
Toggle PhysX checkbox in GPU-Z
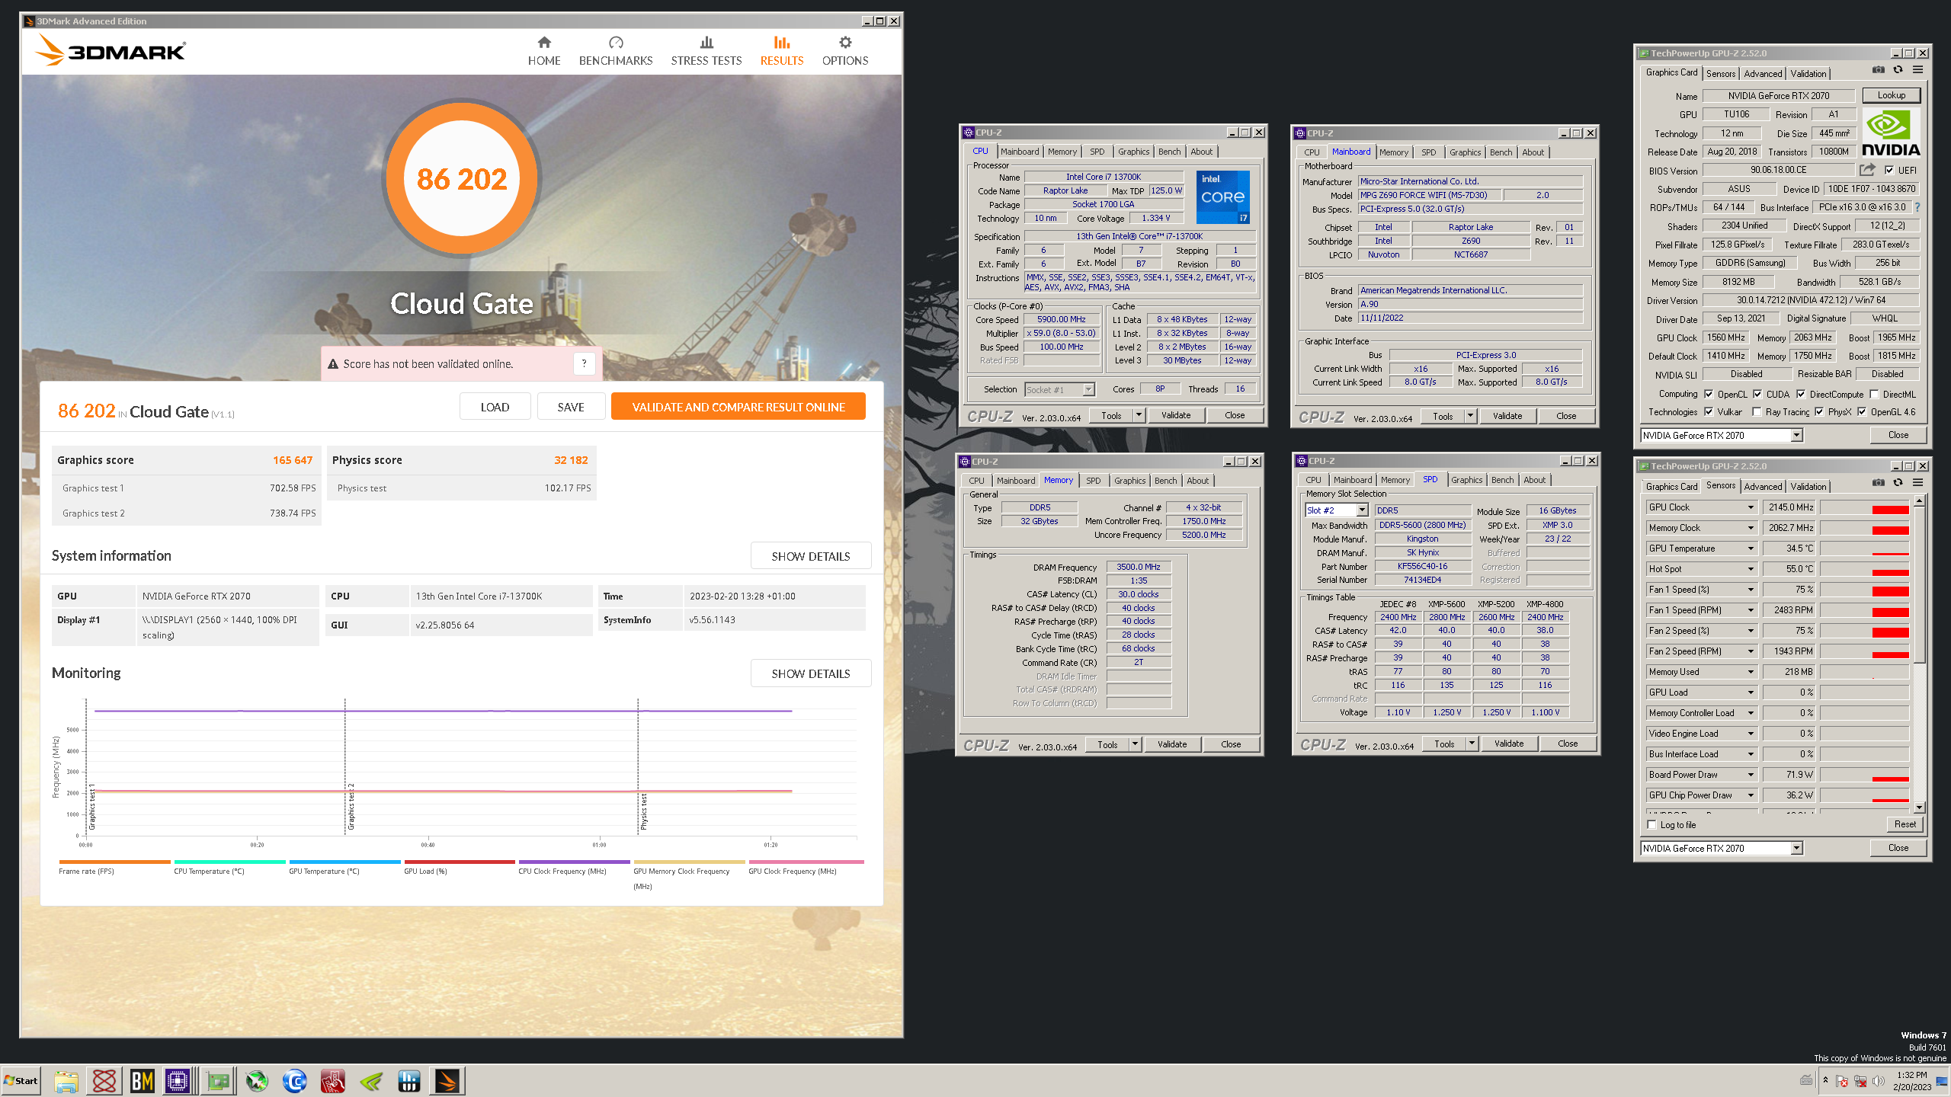(1819, 412)
